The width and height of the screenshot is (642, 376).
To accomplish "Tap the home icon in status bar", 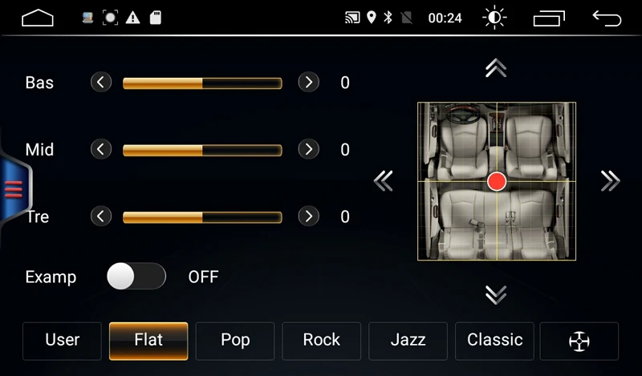I will (37, 18).
